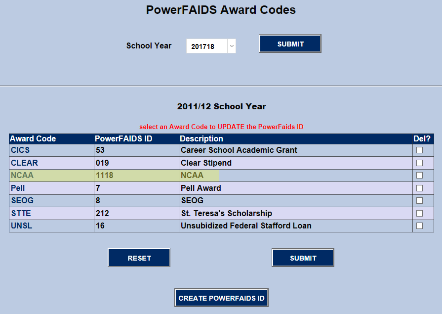Open the School Year dropdown
Viewport: 442px width, 314px height.
click(x=231, y=46)
